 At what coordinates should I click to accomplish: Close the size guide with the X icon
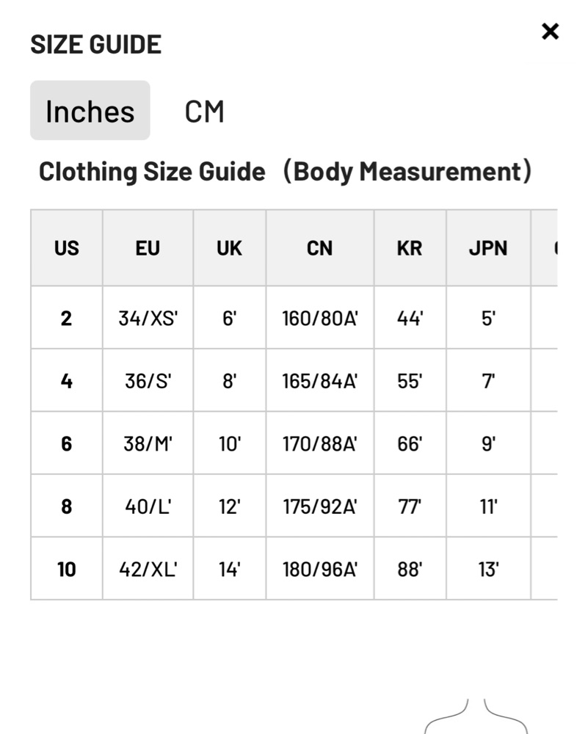550,32
